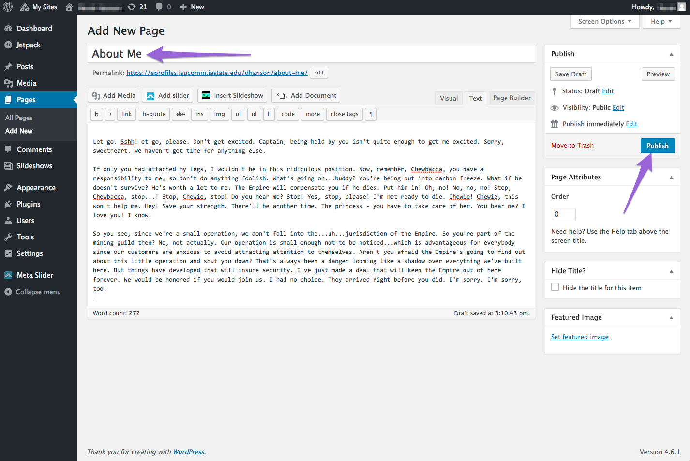
Task: Open the Plugins menu icon
Action: tap(8, 204)
